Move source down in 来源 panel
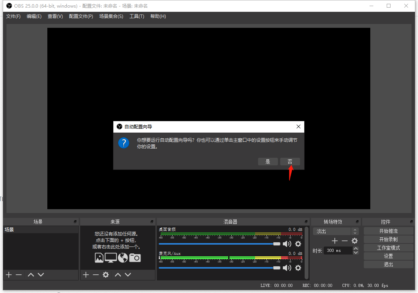This screenshot has height=293, width=418. coord(128,275)
